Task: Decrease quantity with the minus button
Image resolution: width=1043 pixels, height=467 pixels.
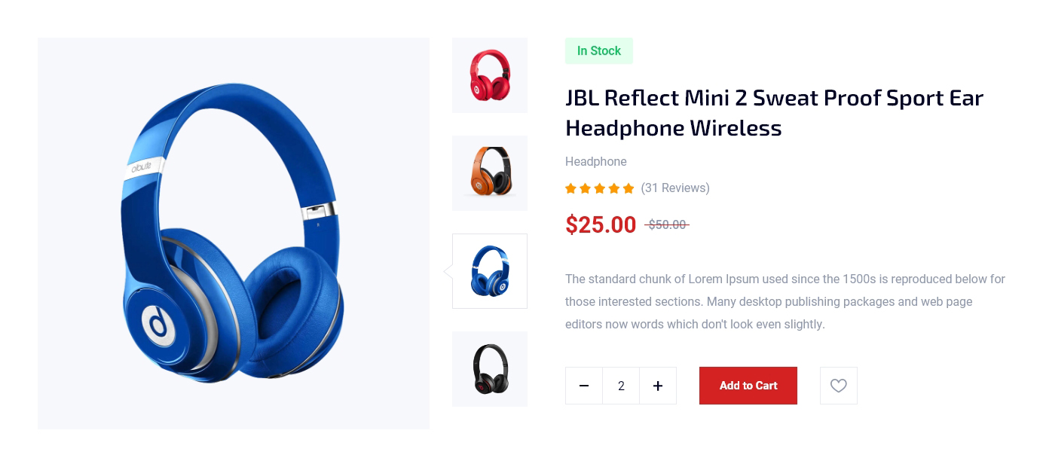Action: click(x=584, y=386)
